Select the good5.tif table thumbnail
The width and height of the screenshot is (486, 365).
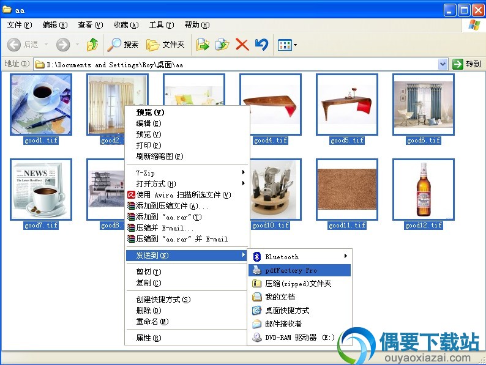pyautogui.click(x=347, y=105)
